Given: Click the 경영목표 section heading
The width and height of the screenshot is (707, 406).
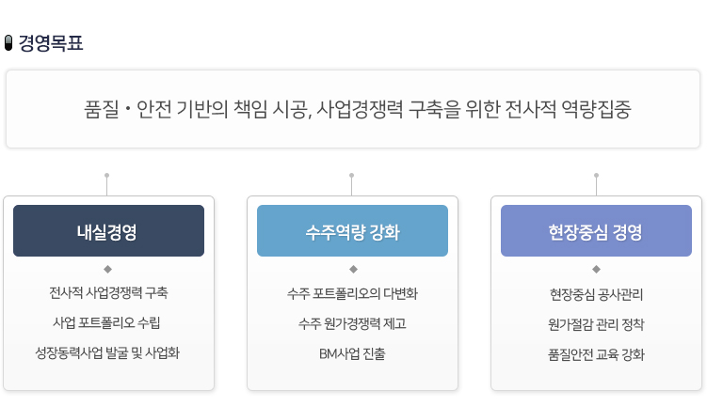Looking at the screenshot, I should (x=51, y=43).
